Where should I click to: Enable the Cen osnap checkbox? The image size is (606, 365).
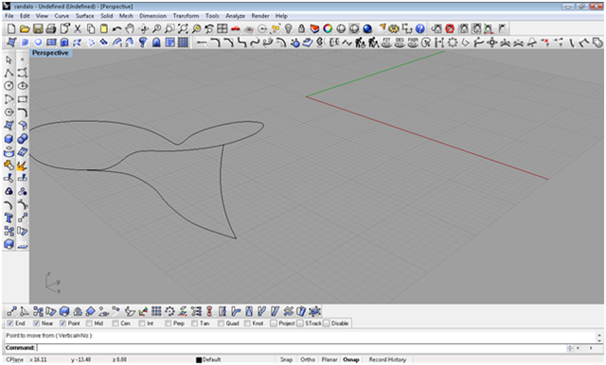(116, 323)
